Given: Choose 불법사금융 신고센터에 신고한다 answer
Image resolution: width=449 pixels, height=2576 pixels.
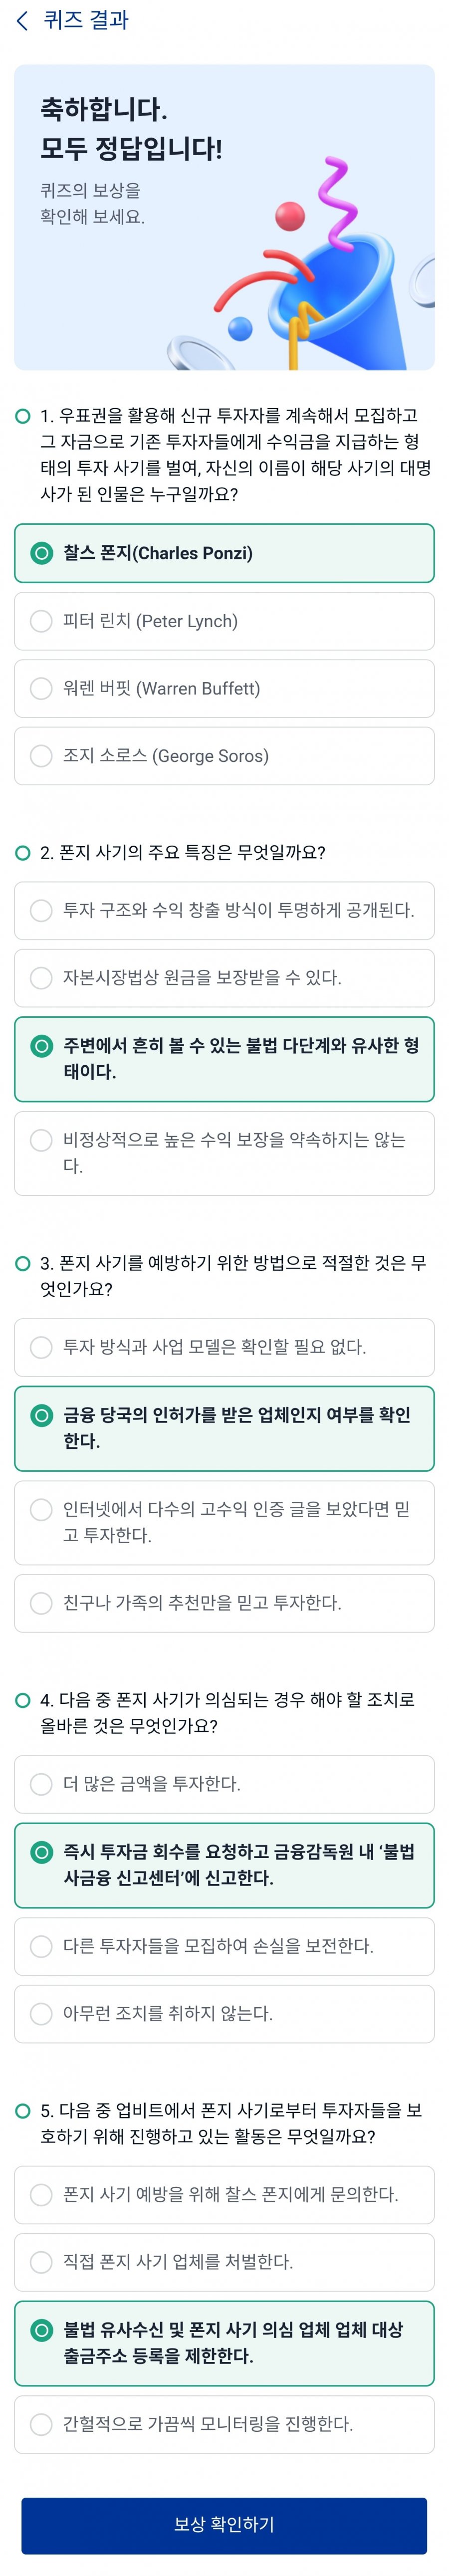Looking at the screenshot, I should pyautogui.click(x=224, y=1865).
